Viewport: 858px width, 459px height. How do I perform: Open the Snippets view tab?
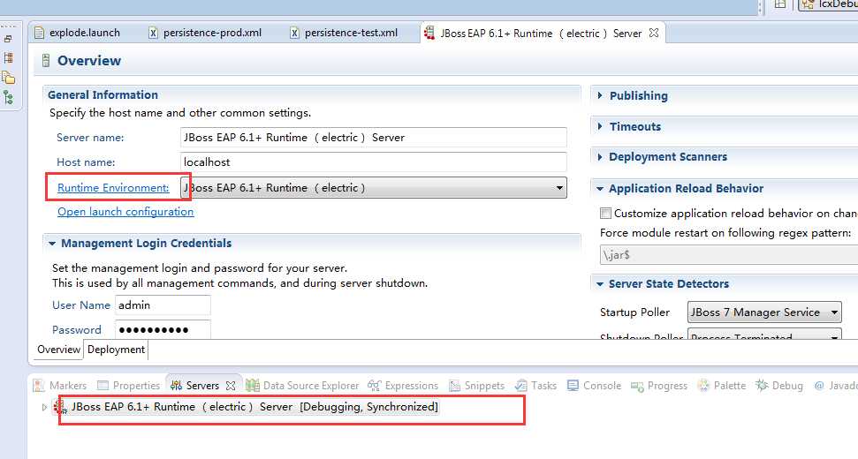(x=476, y=386)
